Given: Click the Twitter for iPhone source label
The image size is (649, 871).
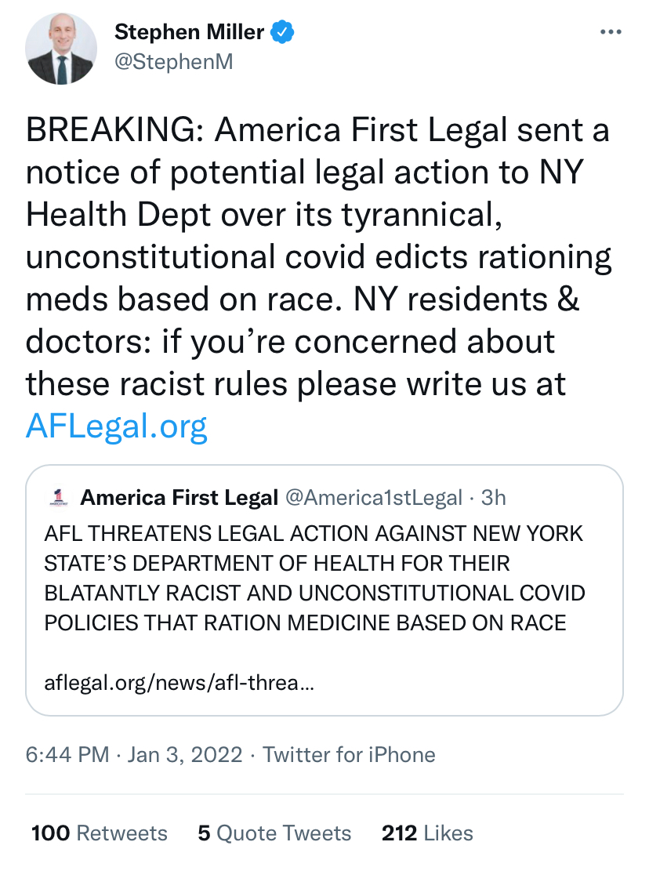Looking at the screenshot, I should [349, 755].
